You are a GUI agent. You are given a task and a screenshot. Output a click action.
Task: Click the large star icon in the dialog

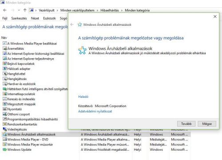tap(82, 50)
